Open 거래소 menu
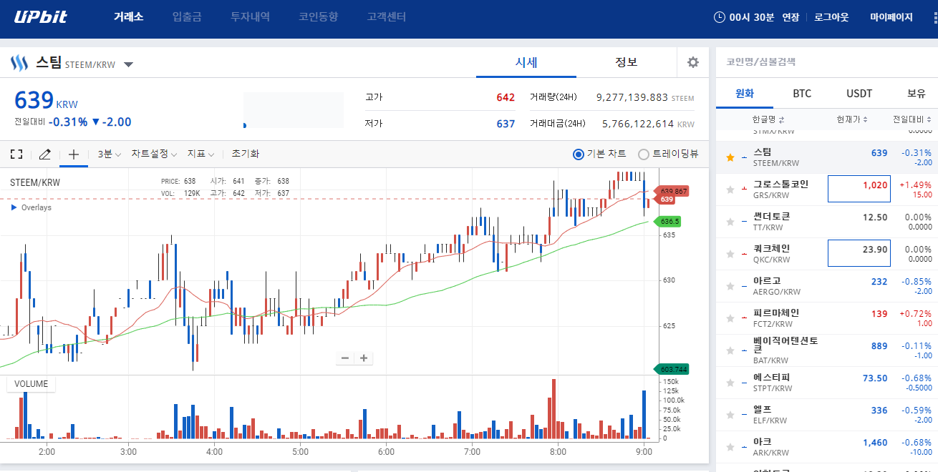Screen dimensions: 938x472 tap(128, 16)
